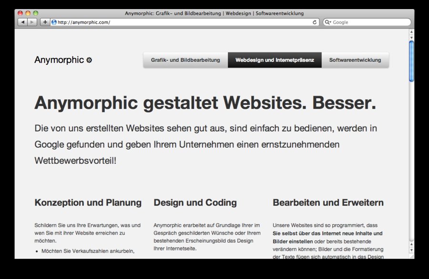Screen dimensions: 429x279
Task: Click the forward arrow in the browser toolbar
Action: point(31,21)
